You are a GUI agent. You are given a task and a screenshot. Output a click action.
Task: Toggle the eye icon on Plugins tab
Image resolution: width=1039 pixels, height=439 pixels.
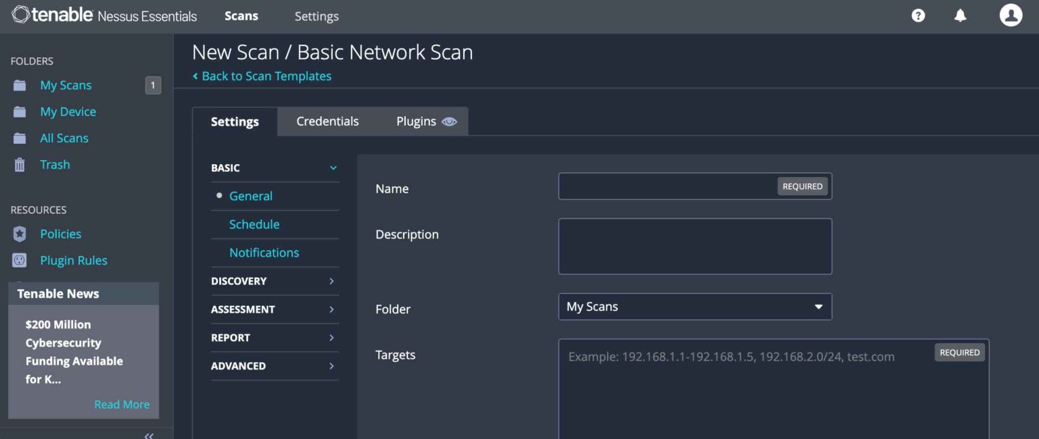click(449, 122)
